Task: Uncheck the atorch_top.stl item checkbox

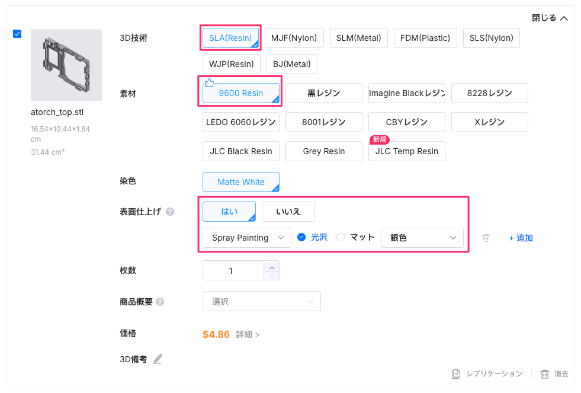Action: [x=17, y=34]
